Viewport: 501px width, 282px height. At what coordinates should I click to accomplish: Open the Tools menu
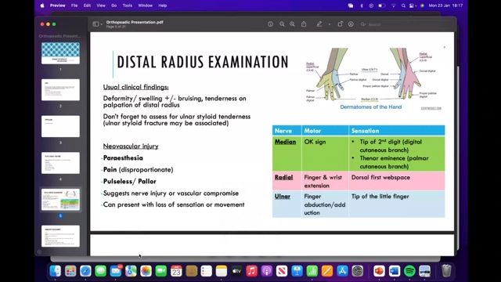127,5
